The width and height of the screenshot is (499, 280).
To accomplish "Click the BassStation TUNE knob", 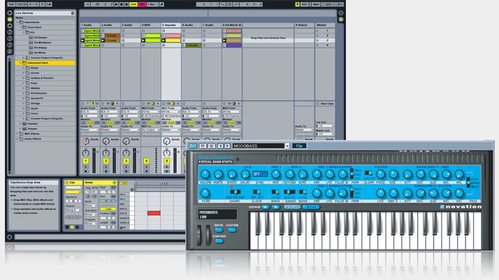I will (x=205, y=193).
